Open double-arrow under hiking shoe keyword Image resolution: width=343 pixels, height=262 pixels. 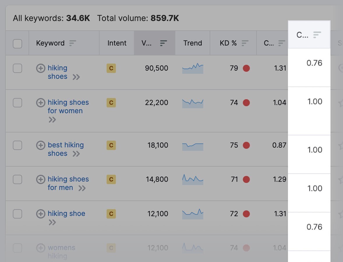[x=52, y=223]
